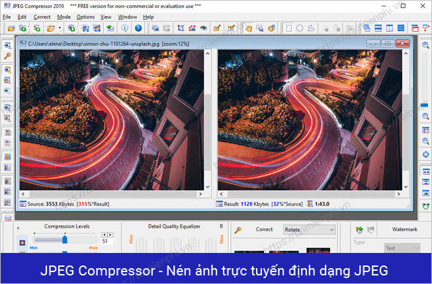Open the Mode menu
The width and height of the screenshot is (432, 284).
point(64,17)
